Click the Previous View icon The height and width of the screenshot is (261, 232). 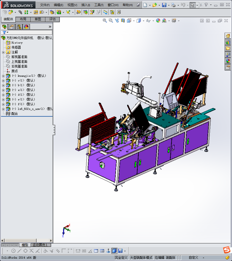(x=117, y=21)
